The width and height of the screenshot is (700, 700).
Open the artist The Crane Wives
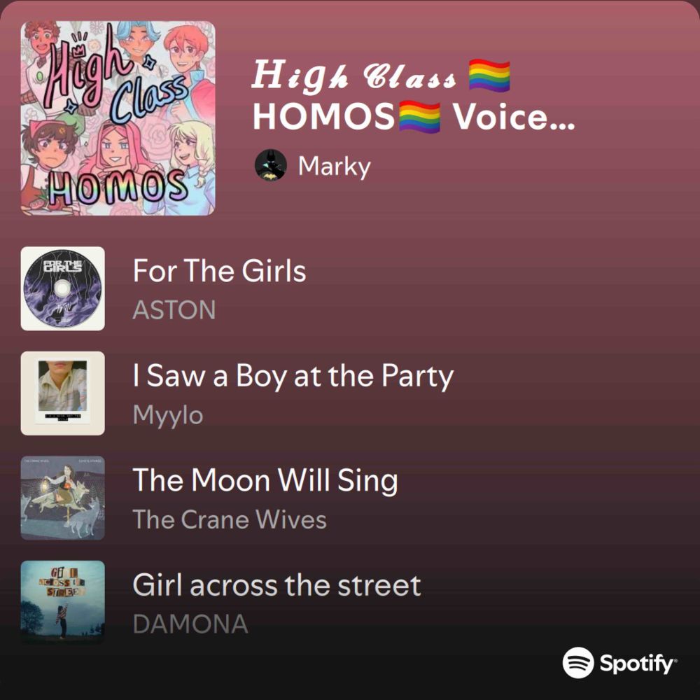click(230, 519)
